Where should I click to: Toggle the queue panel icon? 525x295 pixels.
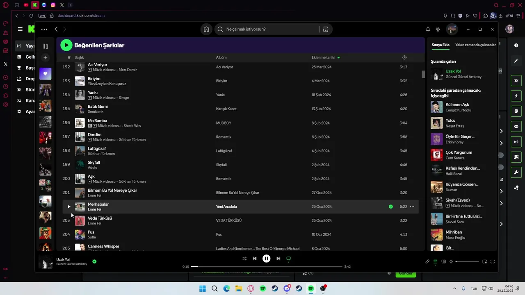click(x=435, y=261)
